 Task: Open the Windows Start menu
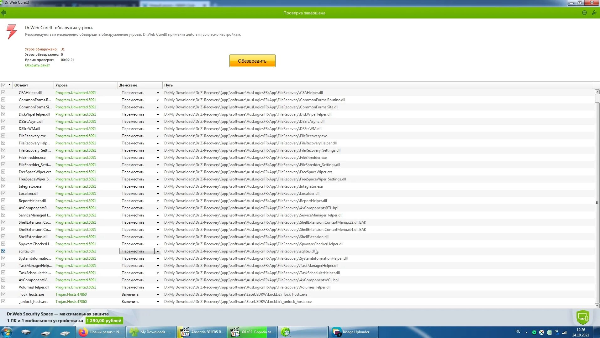coord(7,332)
